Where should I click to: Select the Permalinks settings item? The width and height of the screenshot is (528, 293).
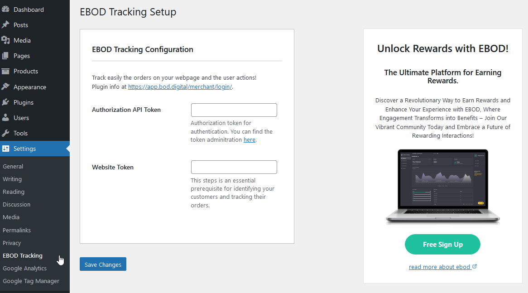(x=17, y=230)
